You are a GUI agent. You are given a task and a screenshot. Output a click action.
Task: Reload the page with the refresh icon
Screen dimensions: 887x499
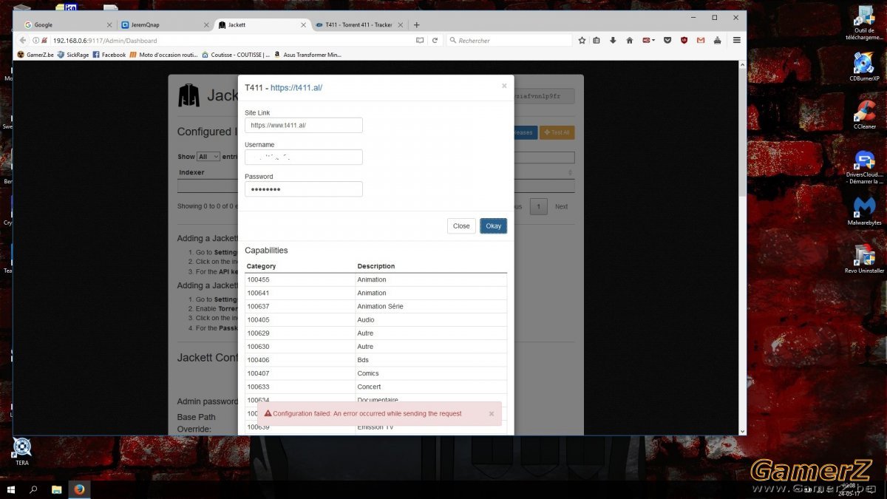(435, 41)
